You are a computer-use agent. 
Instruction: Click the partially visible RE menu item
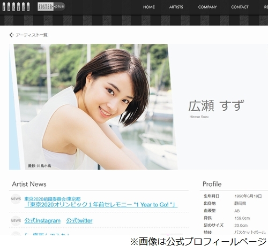(x=266, y=7)
